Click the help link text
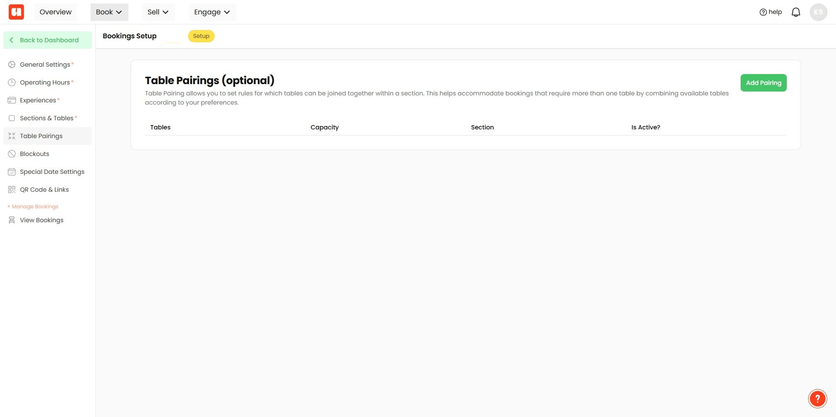This screenshot has width=836, height=417. [775, 12]
